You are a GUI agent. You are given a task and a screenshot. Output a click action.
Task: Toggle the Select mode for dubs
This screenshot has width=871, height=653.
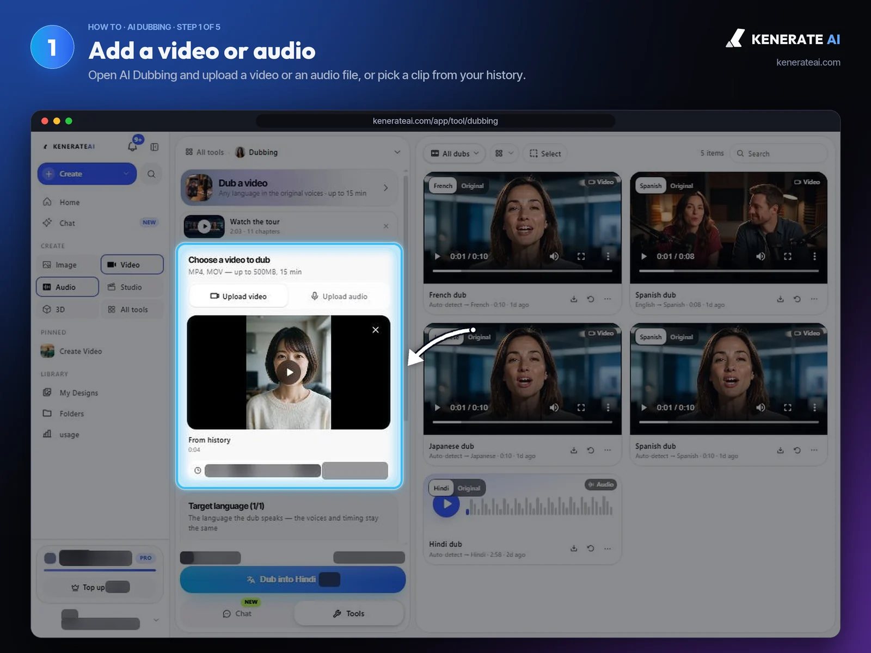coord(545,154)
